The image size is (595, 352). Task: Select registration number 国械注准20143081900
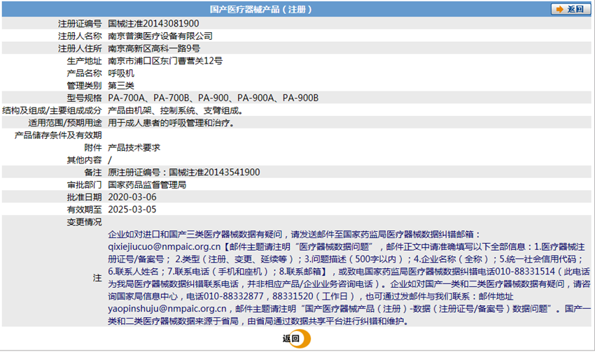153,24
